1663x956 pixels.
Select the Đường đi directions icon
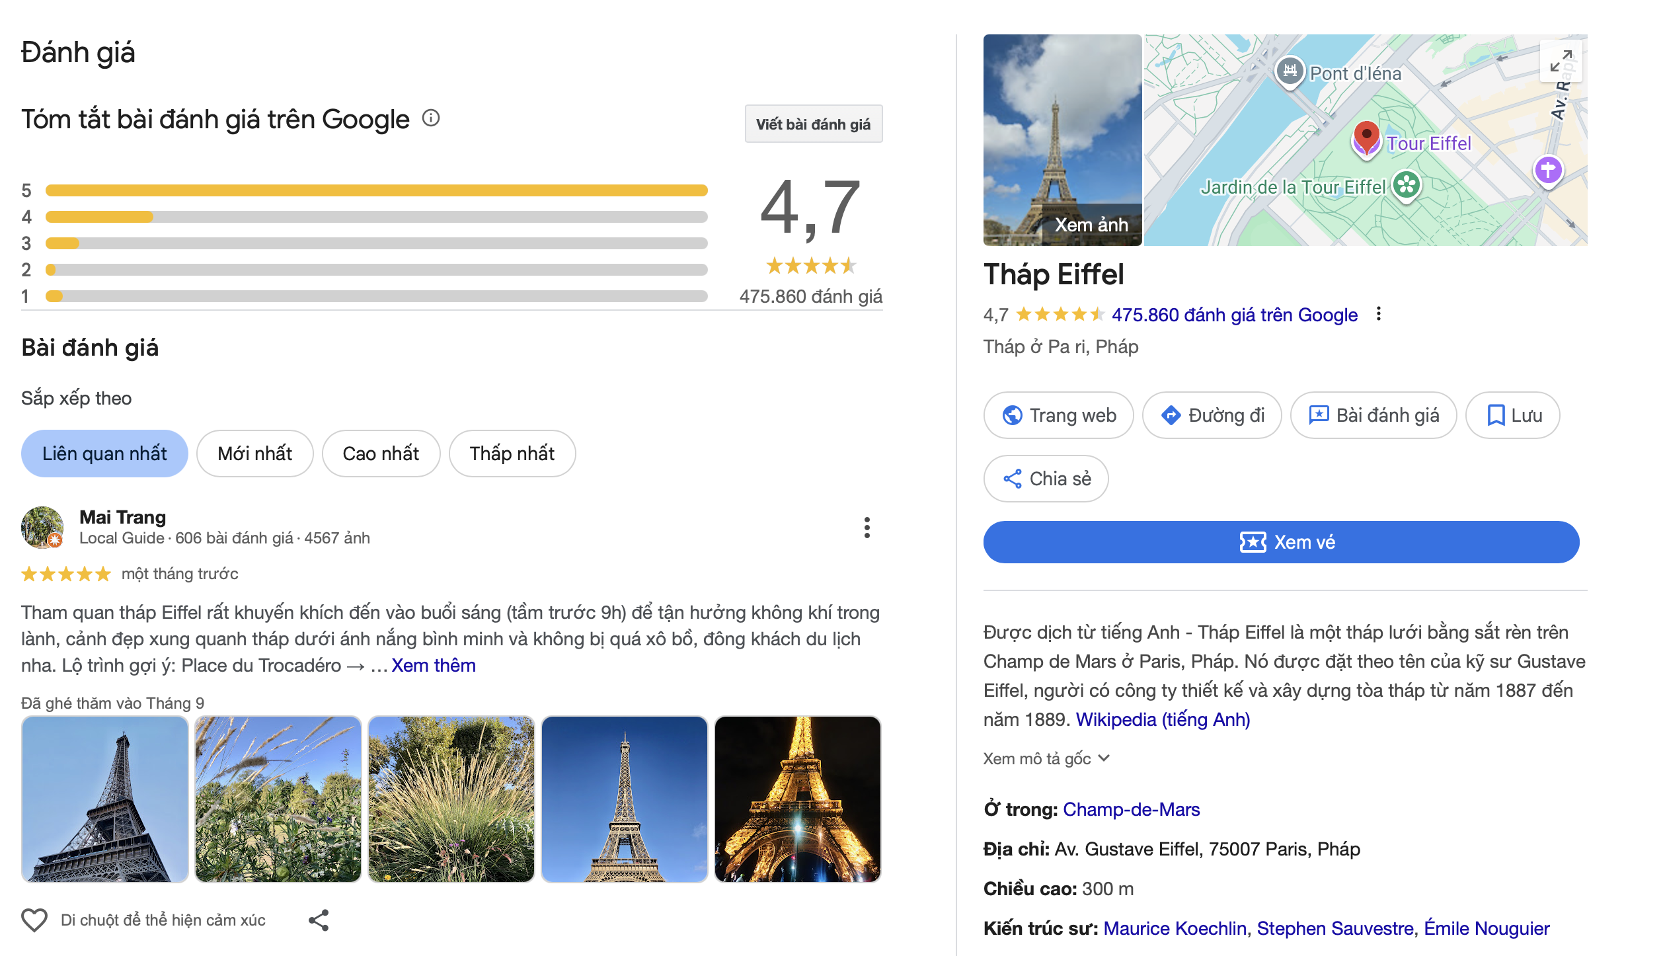click(x=1171, y=415)
